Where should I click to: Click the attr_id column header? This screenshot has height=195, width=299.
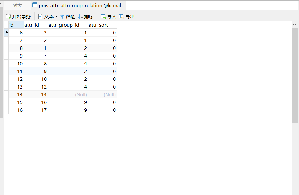coord(36,25)
